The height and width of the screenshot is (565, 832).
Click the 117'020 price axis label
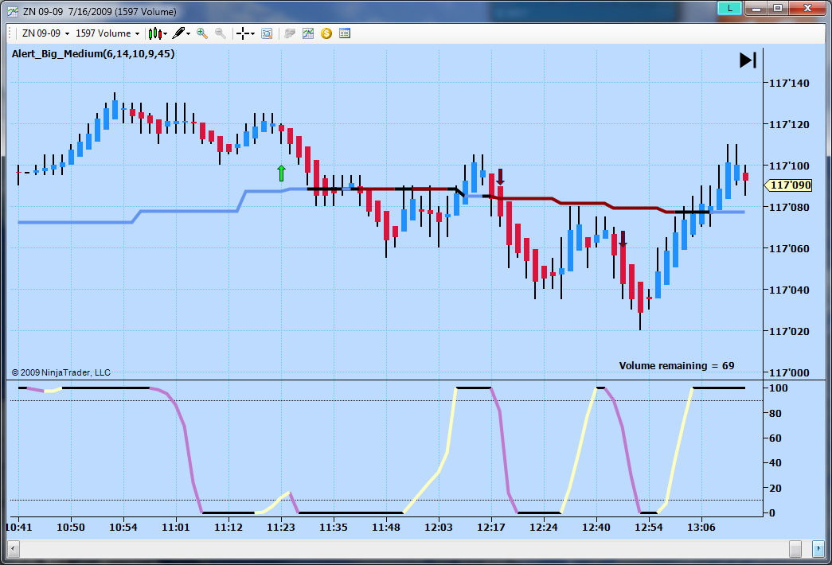click(x=789, y=332)
